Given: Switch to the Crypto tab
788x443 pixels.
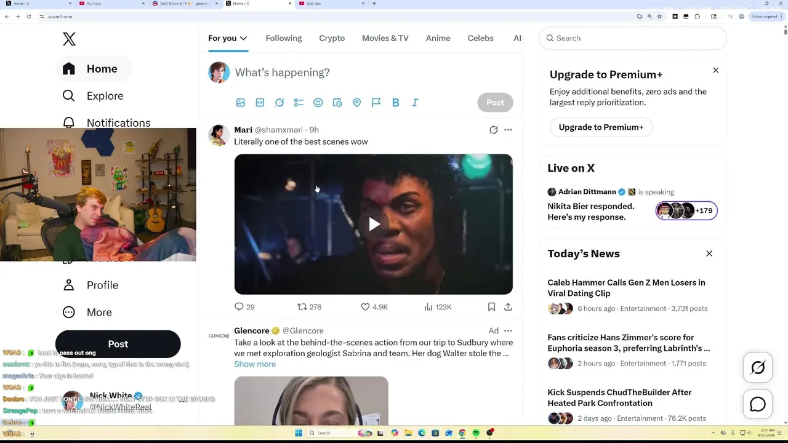Looking at the screenshot, I should (332, 38).
